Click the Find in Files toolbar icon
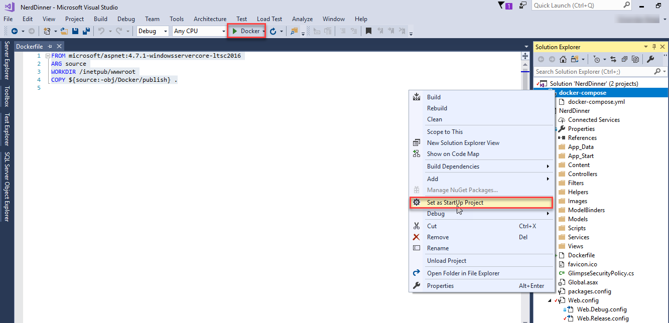Viewport: 669px width, 323px height. click(294, 31)
